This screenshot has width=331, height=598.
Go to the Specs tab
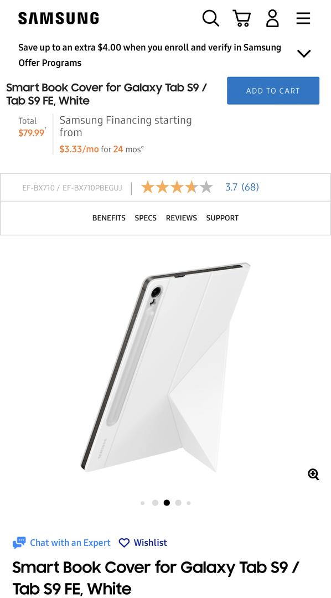point(146,218)
